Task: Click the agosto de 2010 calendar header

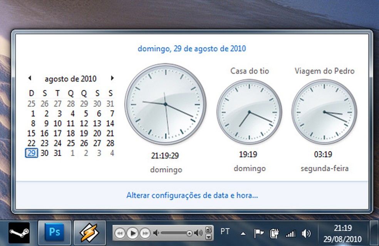Action: tap(71, 78)
